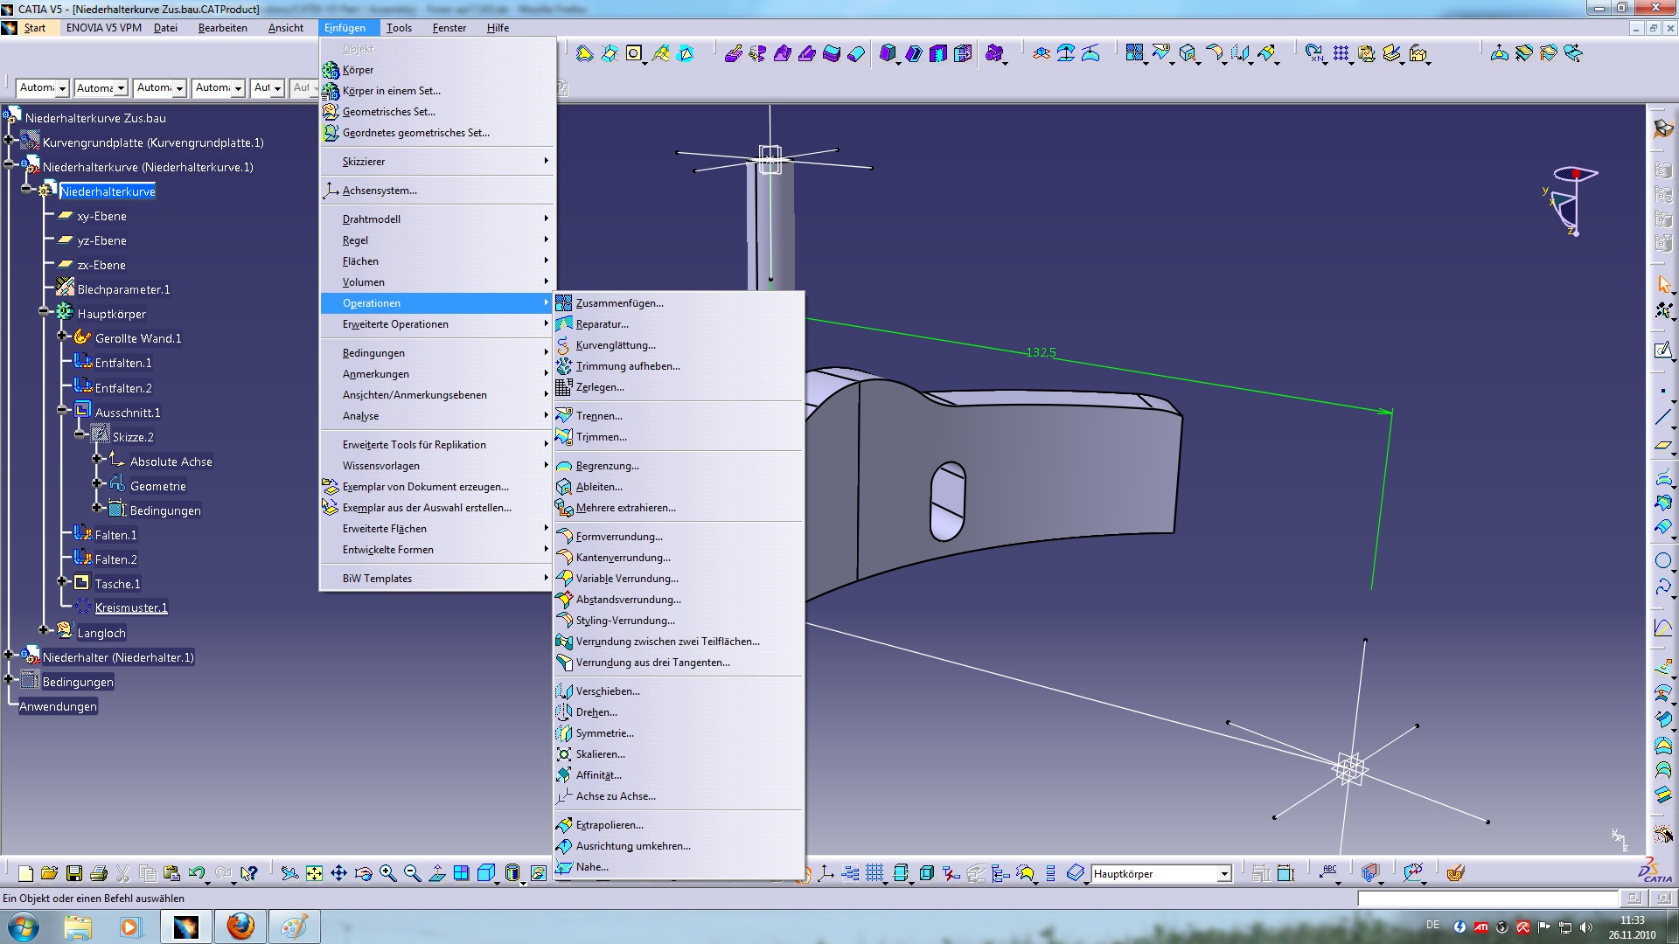The height and width of the screenshot is (944, 1679).
Task: Click the CATIA application taskbar icon
Action: [185, 927]
